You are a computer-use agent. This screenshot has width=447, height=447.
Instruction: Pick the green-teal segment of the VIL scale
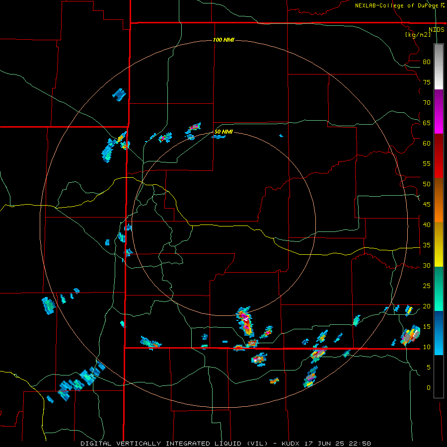coord(439,289)
